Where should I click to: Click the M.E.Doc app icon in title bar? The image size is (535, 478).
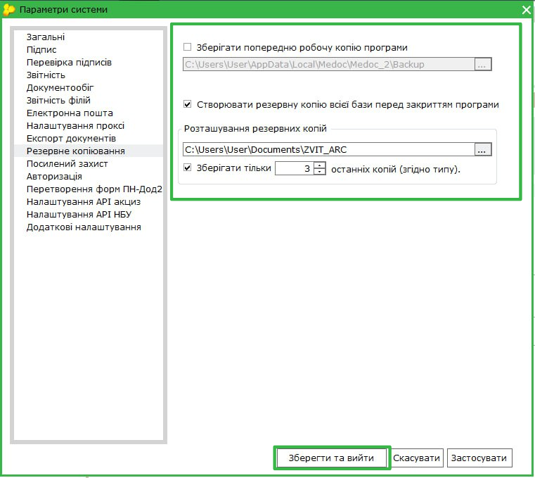pyautogui.click(x=9, y=10)
